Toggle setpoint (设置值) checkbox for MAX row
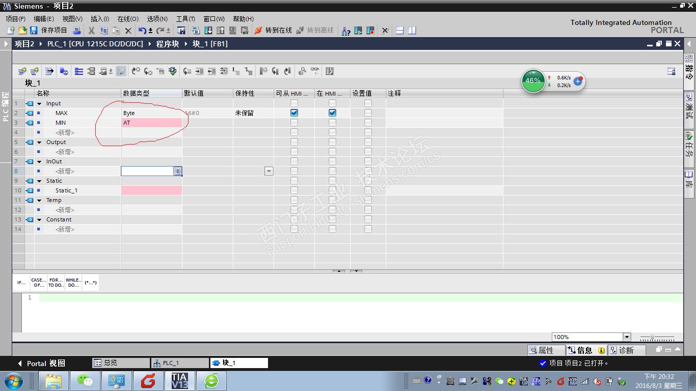The image size is (696, 391). 368,113
